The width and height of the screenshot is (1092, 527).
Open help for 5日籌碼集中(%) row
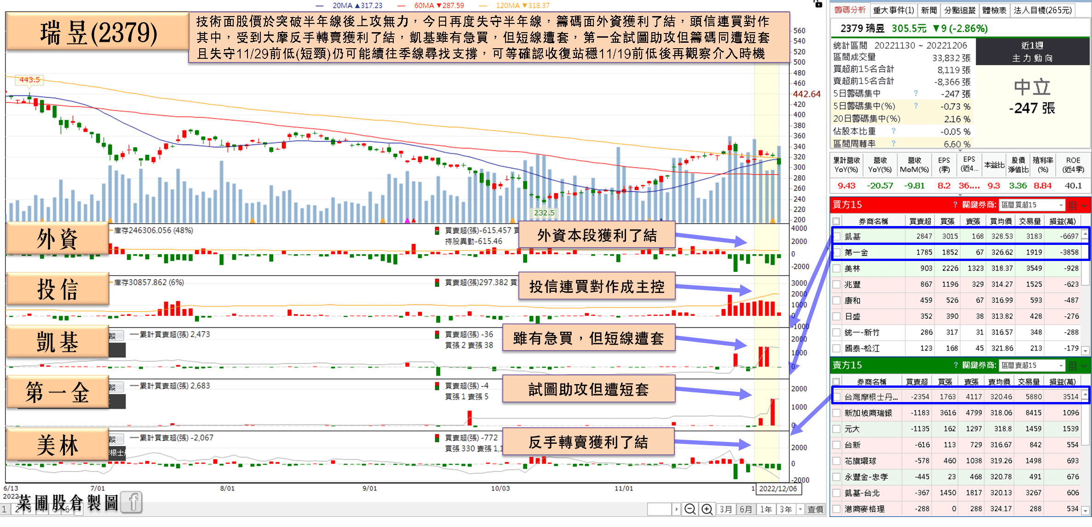click(915, 106)
